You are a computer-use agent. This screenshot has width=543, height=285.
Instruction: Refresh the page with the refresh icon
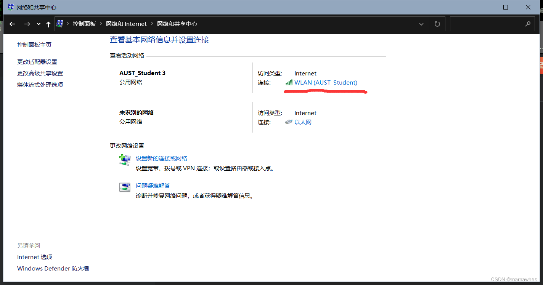coord(437,24)
